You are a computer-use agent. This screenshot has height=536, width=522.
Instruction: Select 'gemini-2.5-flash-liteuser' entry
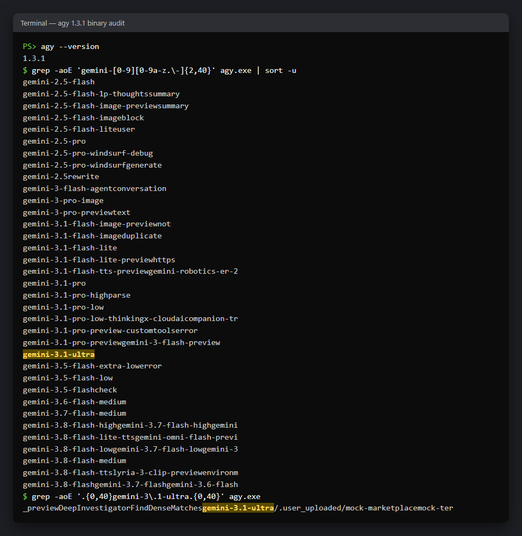79,129
